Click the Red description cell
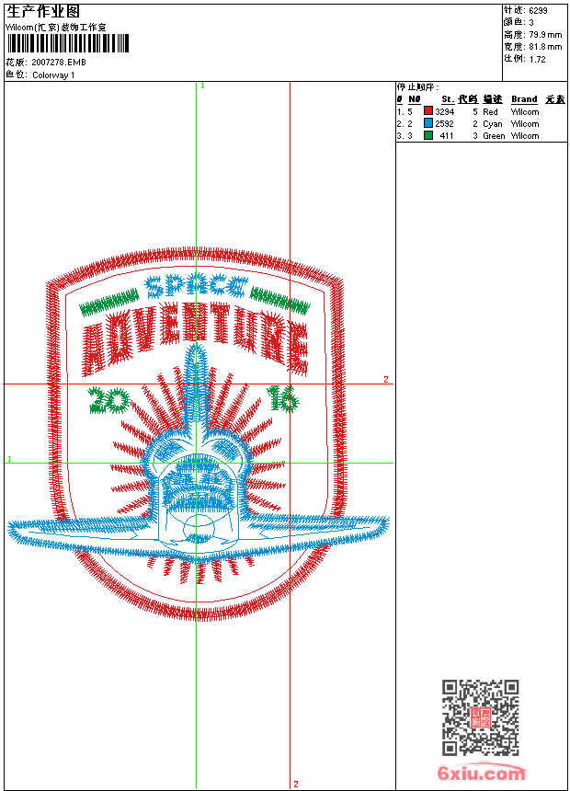570x791 pixels. tap(490, 111)
